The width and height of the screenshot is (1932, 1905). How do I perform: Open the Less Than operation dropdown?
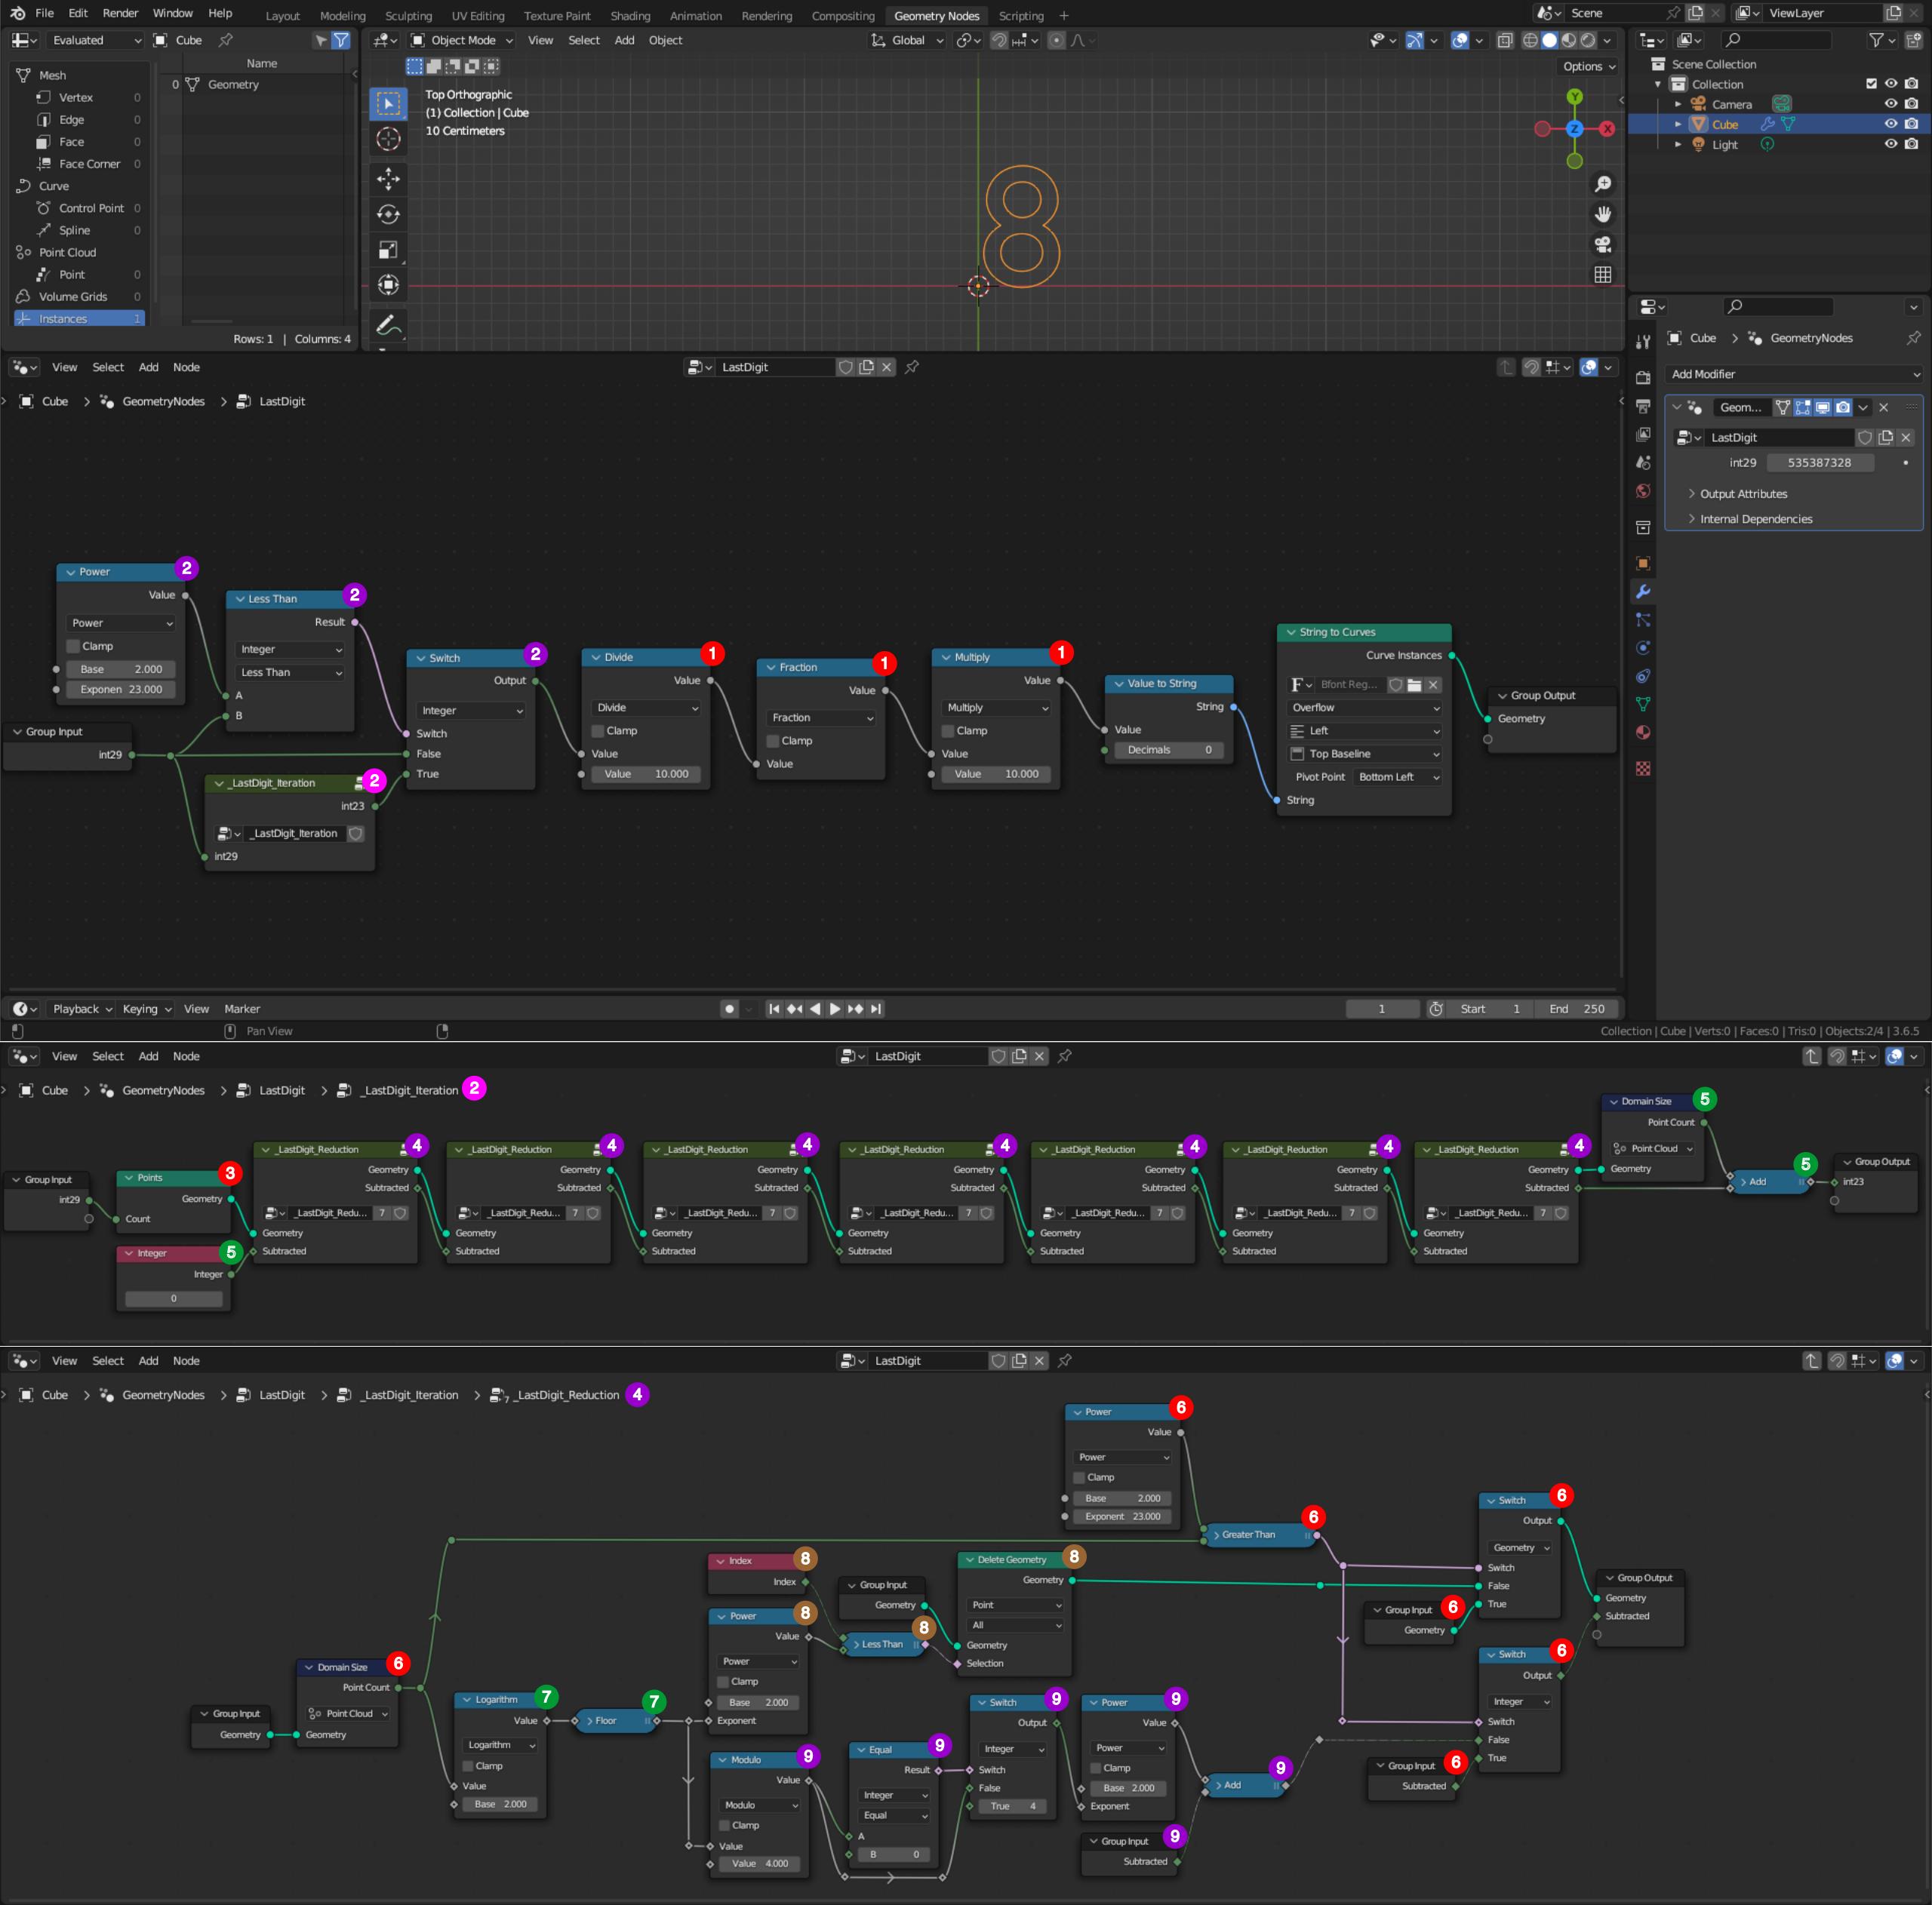coord(290,673)
